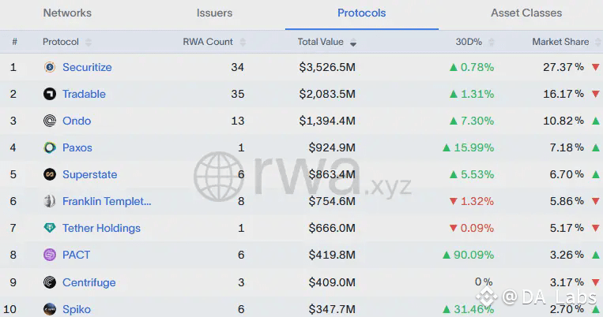
Task: Sort by RWA Count column arrows
Action: point(243,42)
